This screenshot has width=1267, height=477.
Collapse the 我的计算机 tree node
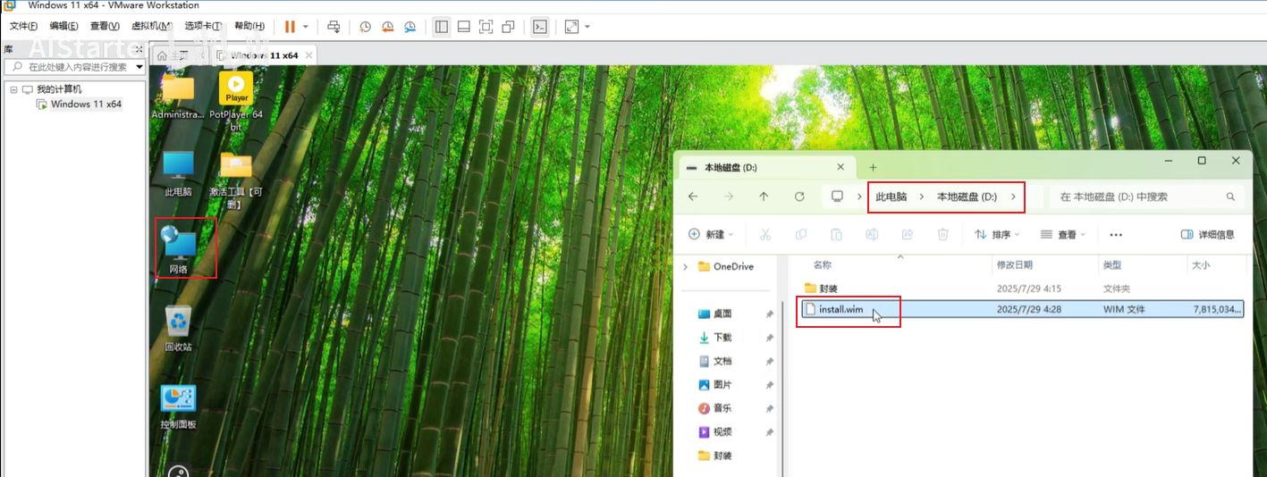(x=13, y=90)
